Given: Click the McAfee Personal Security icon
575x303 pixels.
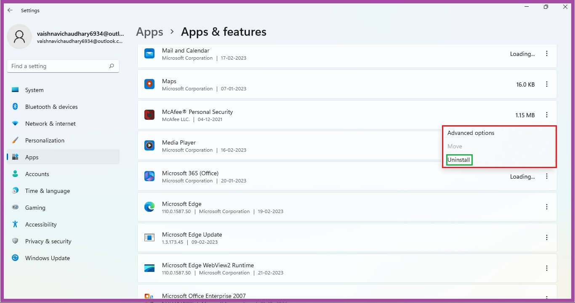Looking at the screenshot, I should click(149, 115).
